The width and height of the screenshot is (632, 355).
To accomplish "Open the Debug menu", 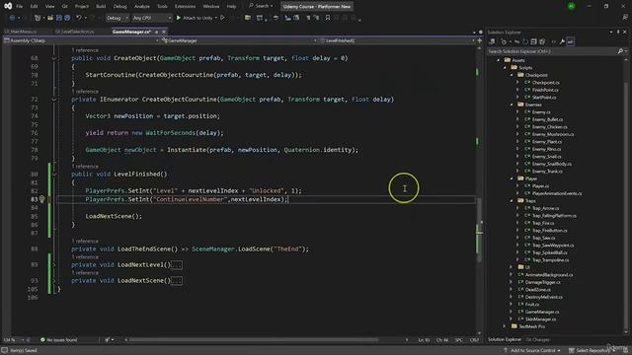I will pyautogui.click(x=119, y=6).
